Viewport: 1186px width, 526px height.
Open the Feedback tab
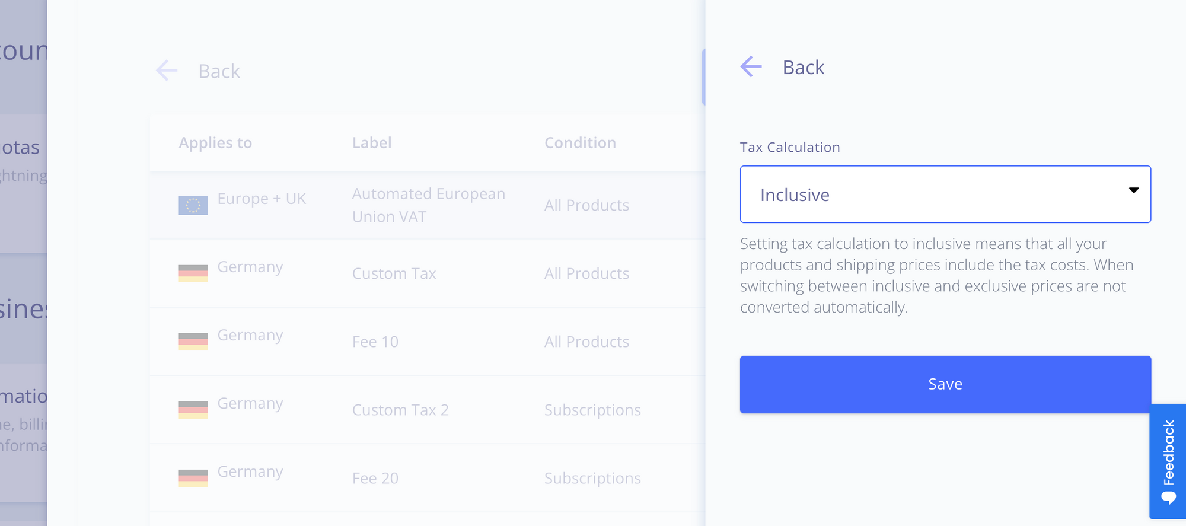pos(1168,461)
